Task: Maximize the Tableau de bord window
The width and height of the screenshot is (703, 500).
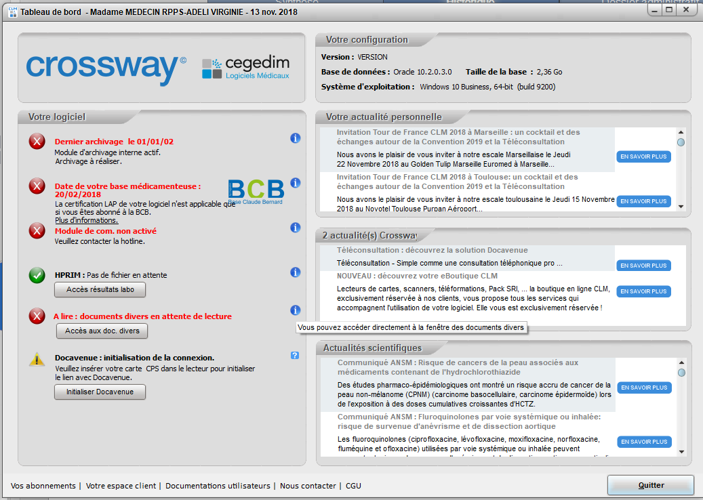Action: point(669,10)
